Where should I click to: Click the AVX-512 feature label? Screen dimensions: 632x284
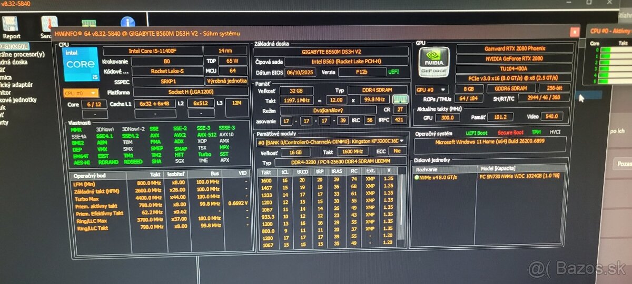coord(206,135)
